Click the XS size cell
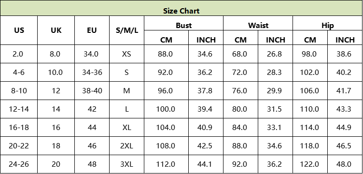 click(126, 54)
